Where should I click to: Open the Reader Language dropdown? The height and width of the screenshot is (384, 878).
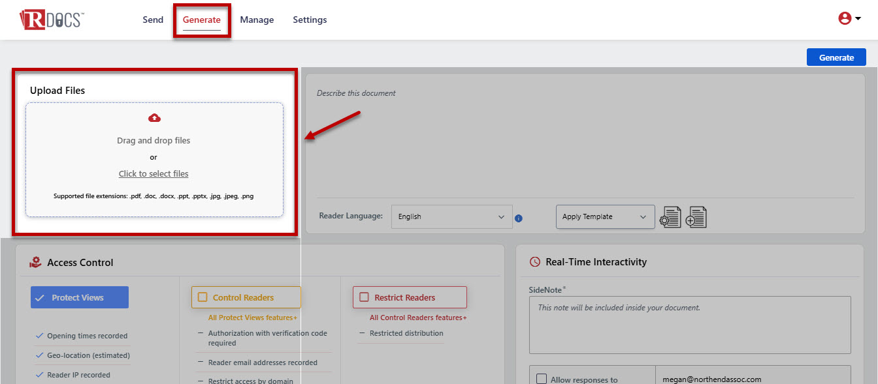click(x=451, y=217)
